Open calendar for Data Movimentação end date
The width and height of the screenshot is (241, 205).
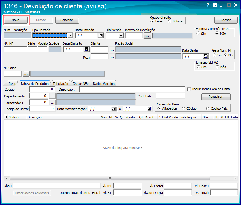[x=149, y=109]
